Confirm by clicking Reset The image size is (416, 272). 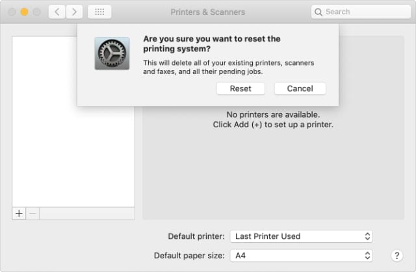coord(240,88)
